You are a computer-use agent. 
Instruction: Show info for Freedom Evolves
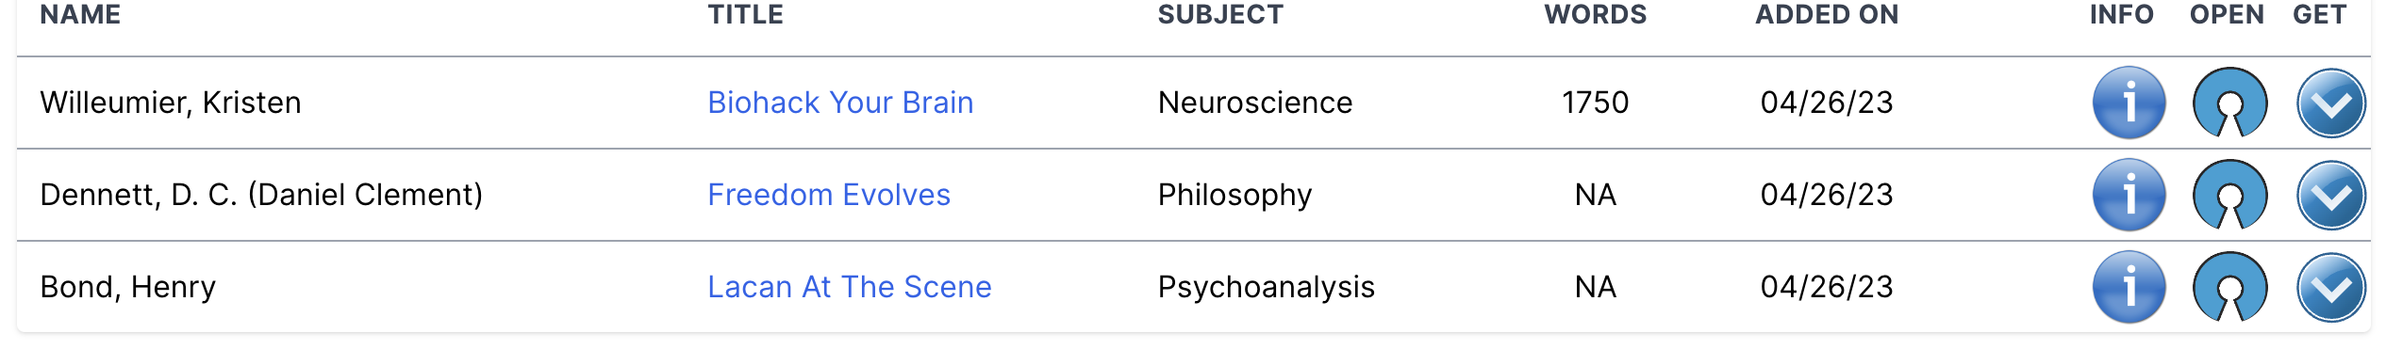[x=2129, y=195]
